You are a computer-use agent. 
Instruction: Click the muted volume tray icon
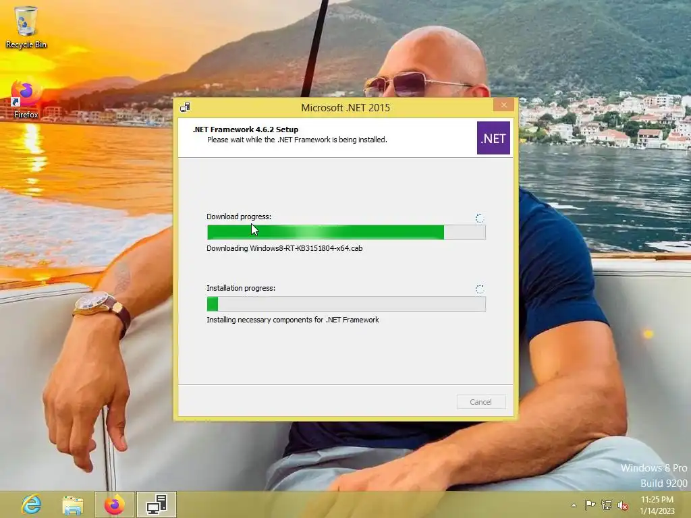point(623,505)
